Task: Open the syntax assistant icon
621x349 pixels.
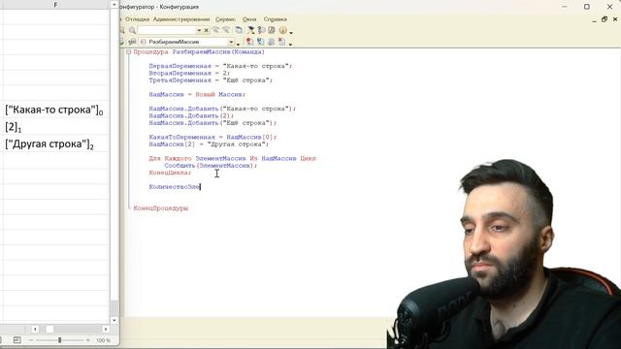Action: click(250, 30)
